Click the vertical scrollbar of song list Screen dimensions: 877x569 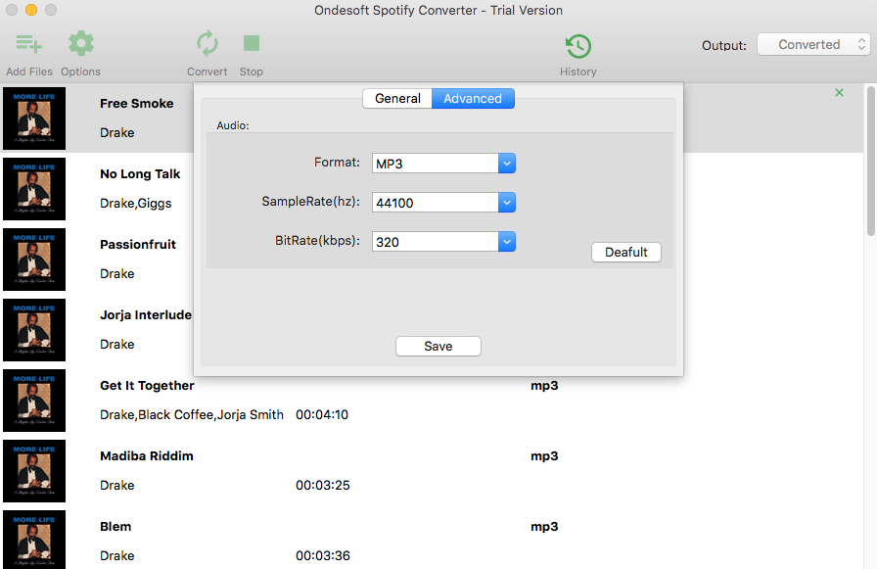871,161
